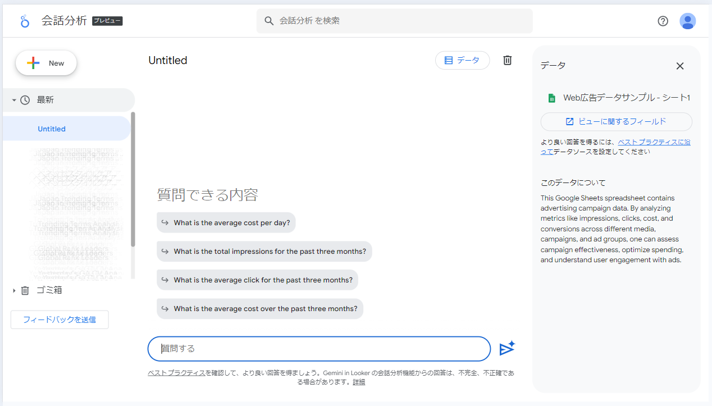Screen dimensions: 712x406
Task: Select total impressions past three months suggestion
Action: click(264, 251)
